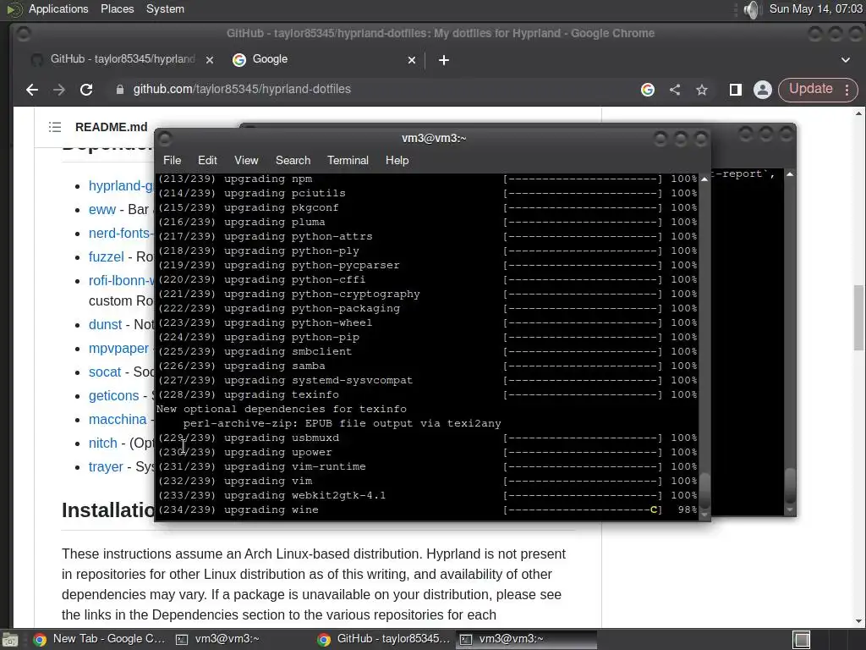The width and height of the screenshot is (866, 650).
Task: Switch to the Google tab
Action: 323,59
